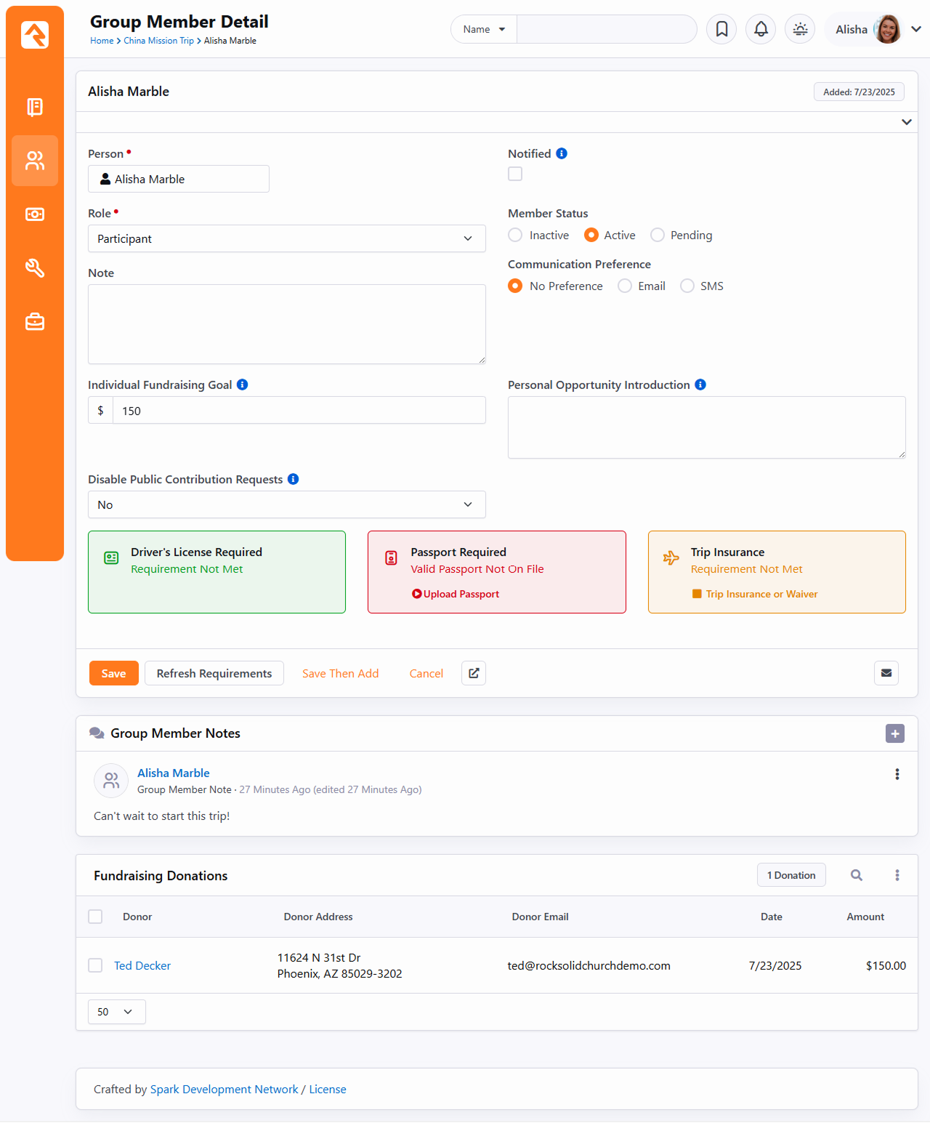Check the Notified checkbox
930x1123 pixels.
tap(515, 174)
